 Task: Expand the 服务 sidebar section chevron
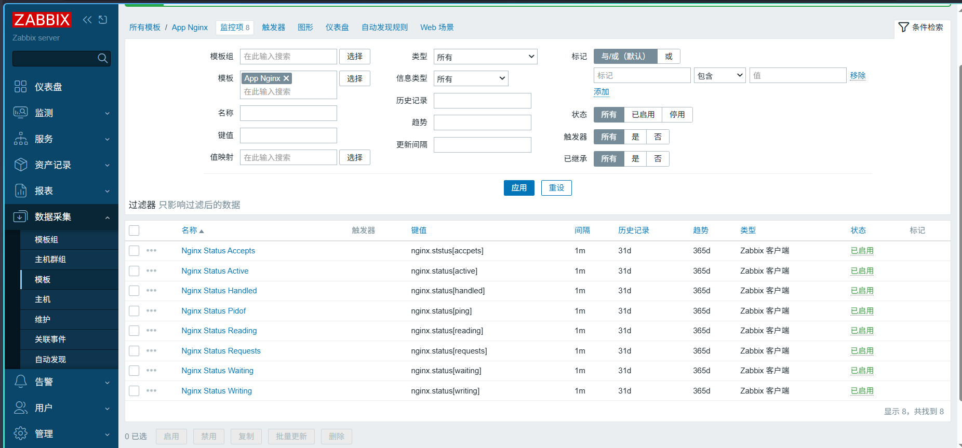(x=108, y=139)
